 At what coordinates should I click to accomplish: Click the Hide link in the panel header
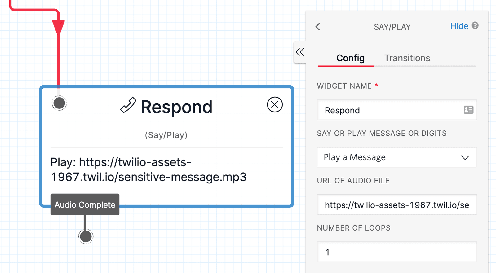coord(459,26)
